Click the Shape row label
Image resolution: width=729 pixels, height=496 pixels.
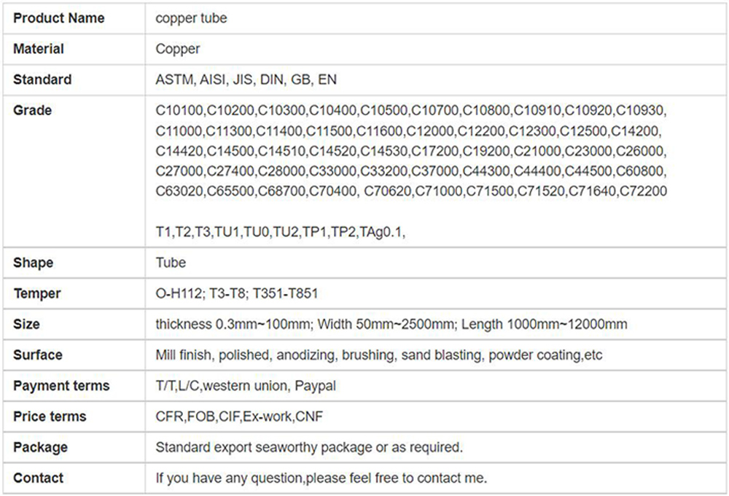coord(34,263)
